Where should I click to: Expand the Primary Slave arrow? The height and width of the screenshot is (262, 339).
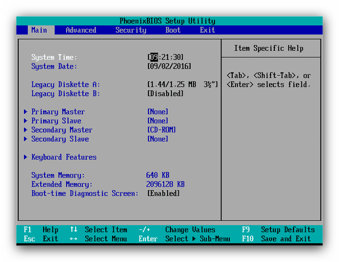coord(25,121)
